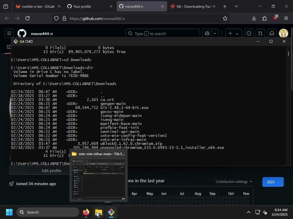Minimize the Git CMD window
Screen dimensions: 293x219
click(x=258, y=41)
